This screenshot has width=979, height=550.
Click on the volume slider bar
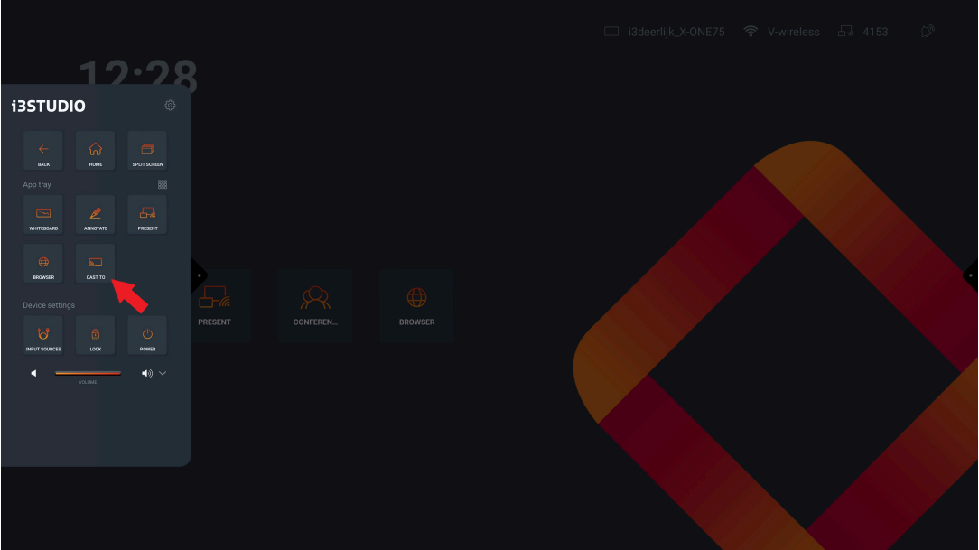[x=88, y=373]
